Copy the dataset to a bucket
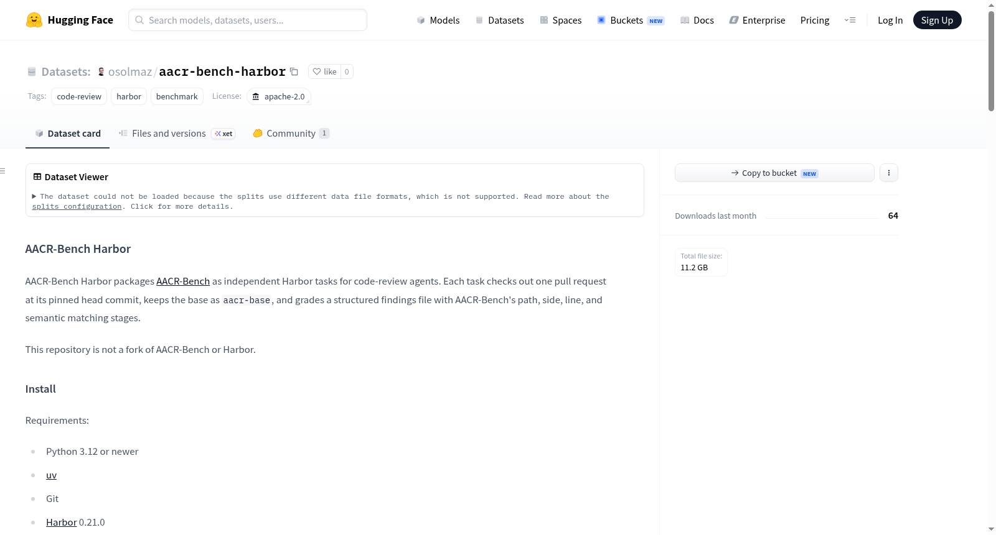996x535 pixels. coord(774,173)
